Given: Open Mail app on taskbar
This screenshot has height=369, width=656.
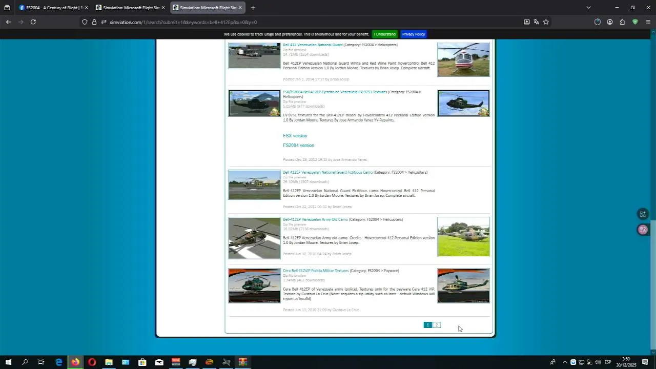Looking at the screenshot, I should coord(159,362).
